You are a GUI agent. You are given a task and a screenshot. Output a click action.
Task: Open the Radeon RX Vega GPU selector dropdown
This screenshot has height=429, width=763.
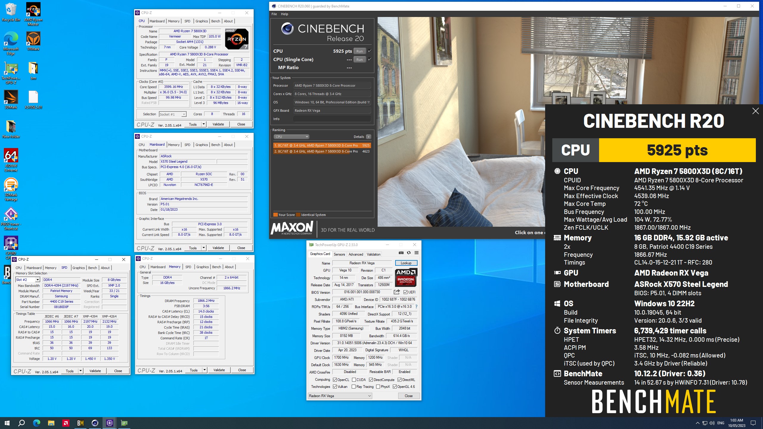click(x=340, y=396)
